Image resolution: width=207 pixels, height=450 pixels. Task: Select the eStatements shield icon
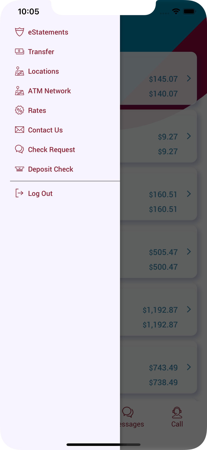click(19, 32)
